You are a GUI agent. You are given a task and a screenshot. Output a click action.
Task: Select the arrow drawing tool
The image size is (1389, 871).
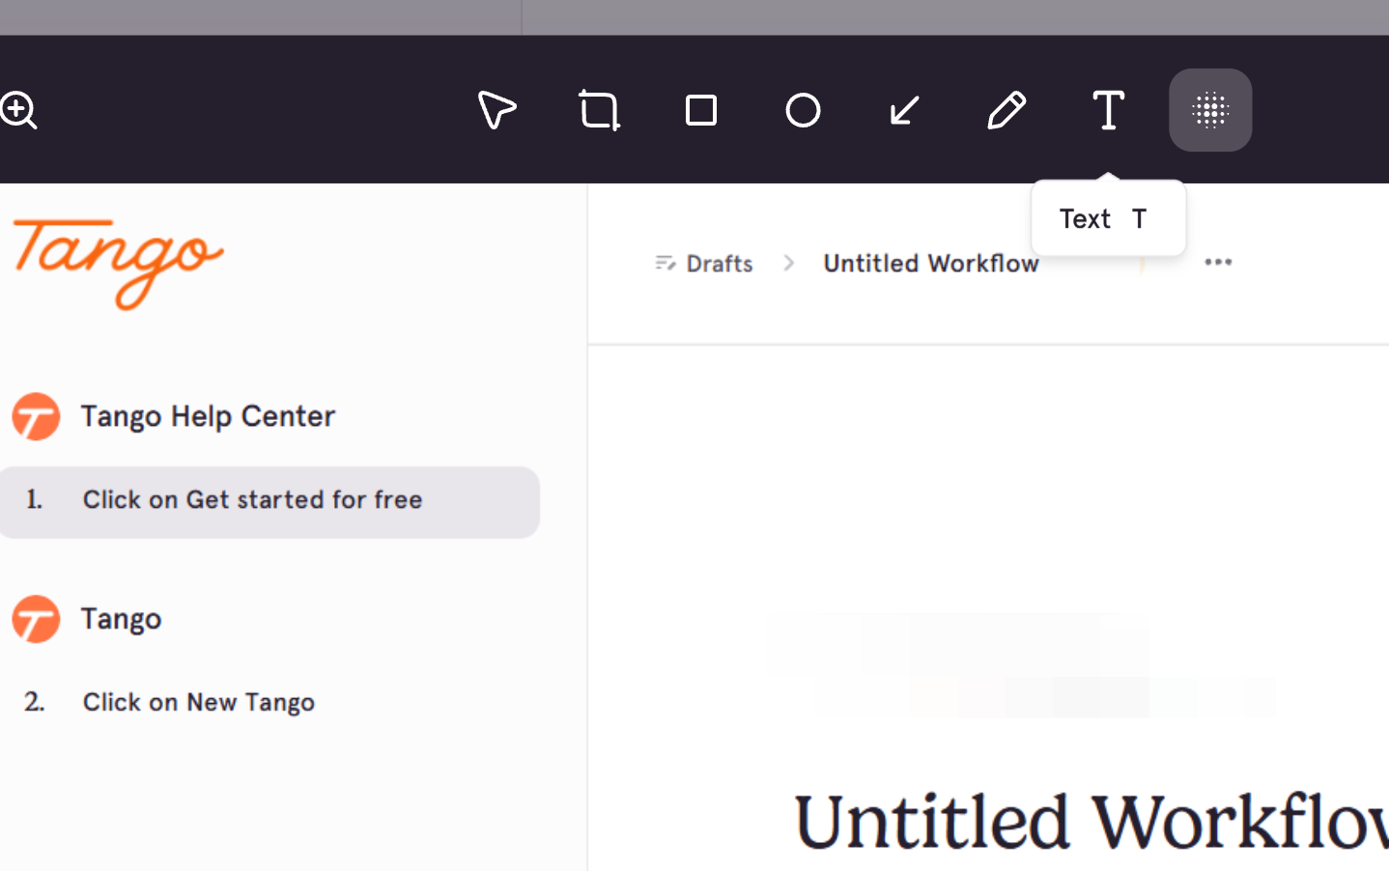[904, 110]
